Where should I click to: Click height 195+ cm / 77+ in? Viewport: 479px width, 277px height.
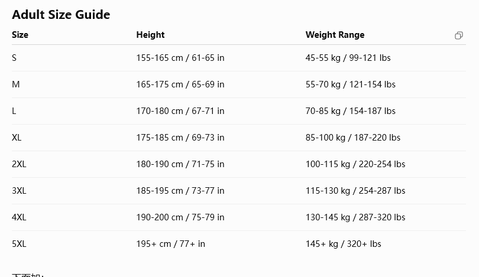[x=170, y=244]
